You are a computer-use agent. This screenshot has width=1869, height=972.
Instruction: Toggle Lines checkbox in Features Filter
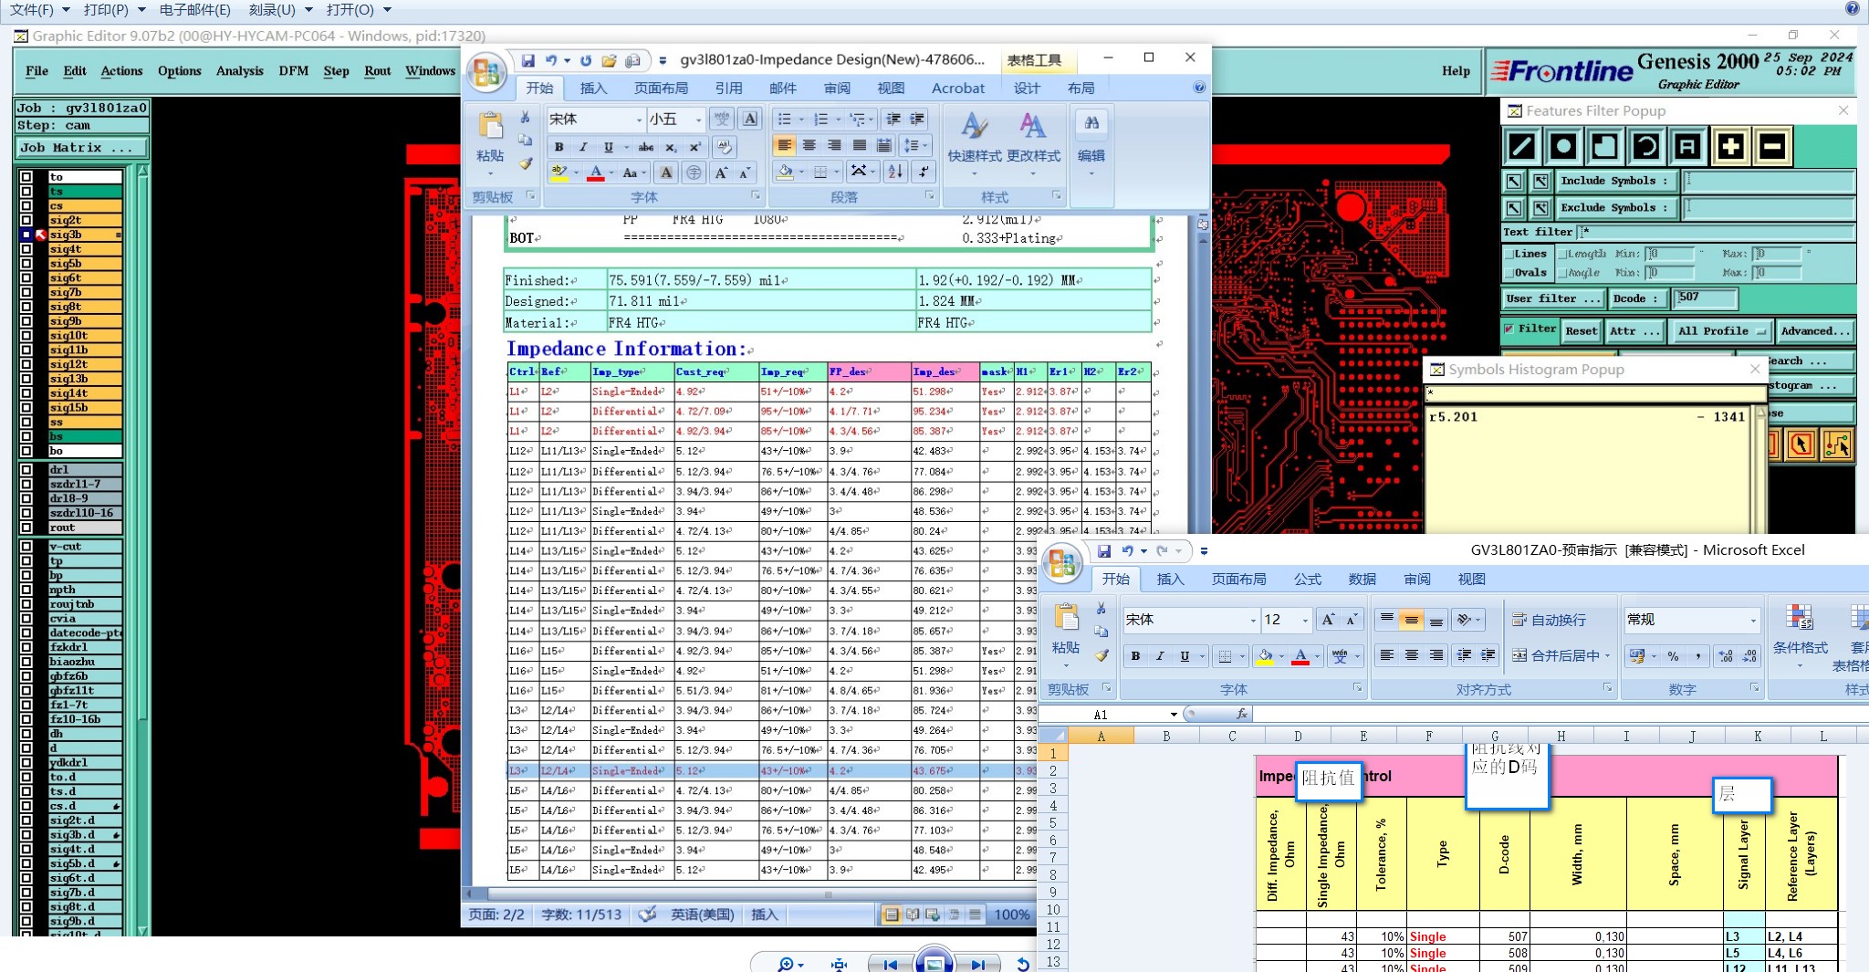click(1509, 254)
